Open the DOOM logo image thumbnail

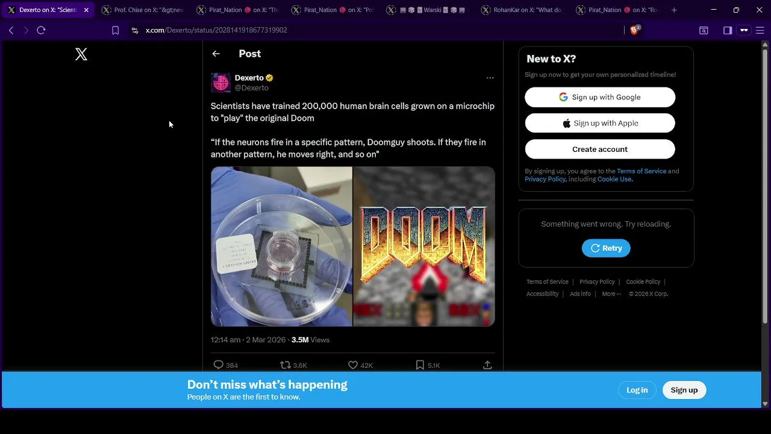pos(424,247)
